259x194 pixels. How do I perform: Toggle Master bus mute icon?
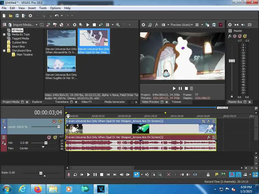click(x=240, y=36)
